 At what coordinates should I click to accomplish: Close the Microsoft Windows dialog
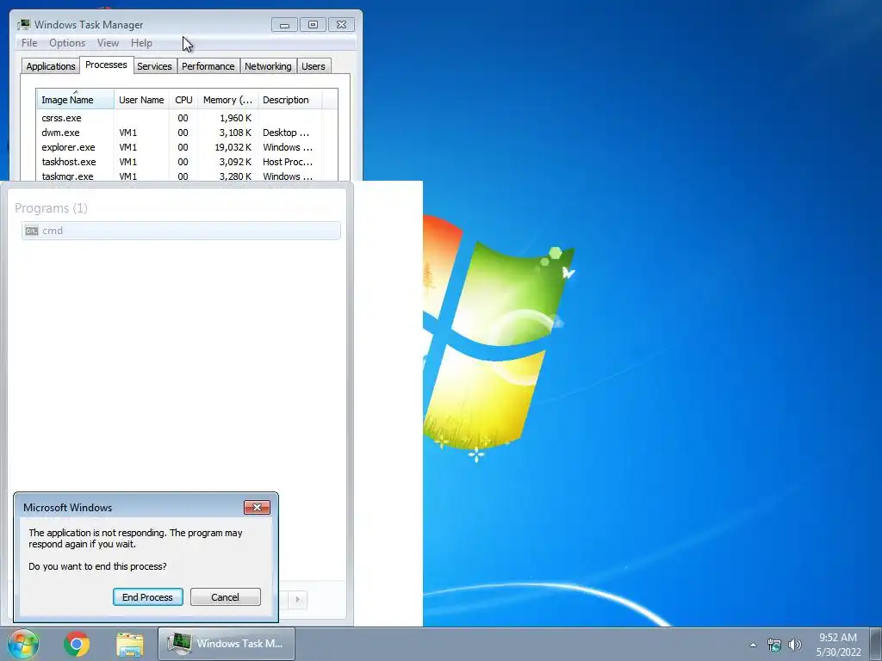click(257, 508)
